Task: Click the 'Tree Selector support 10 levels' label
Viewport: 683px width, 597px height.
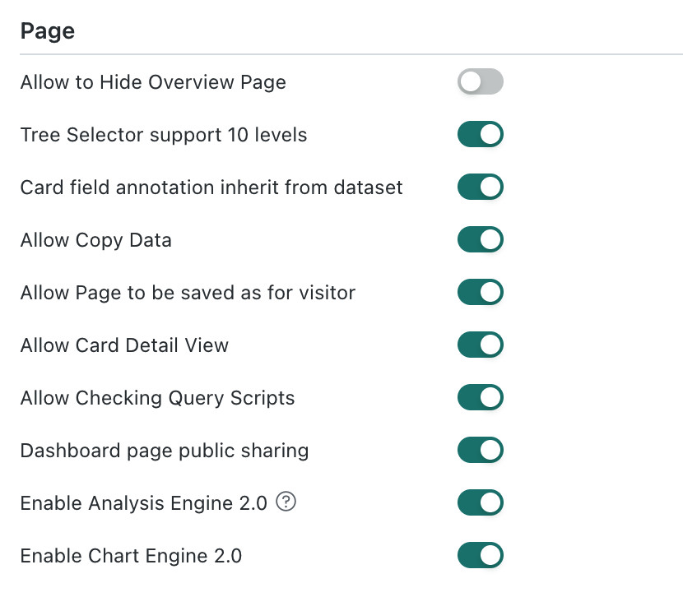Action: pos(164,136)
